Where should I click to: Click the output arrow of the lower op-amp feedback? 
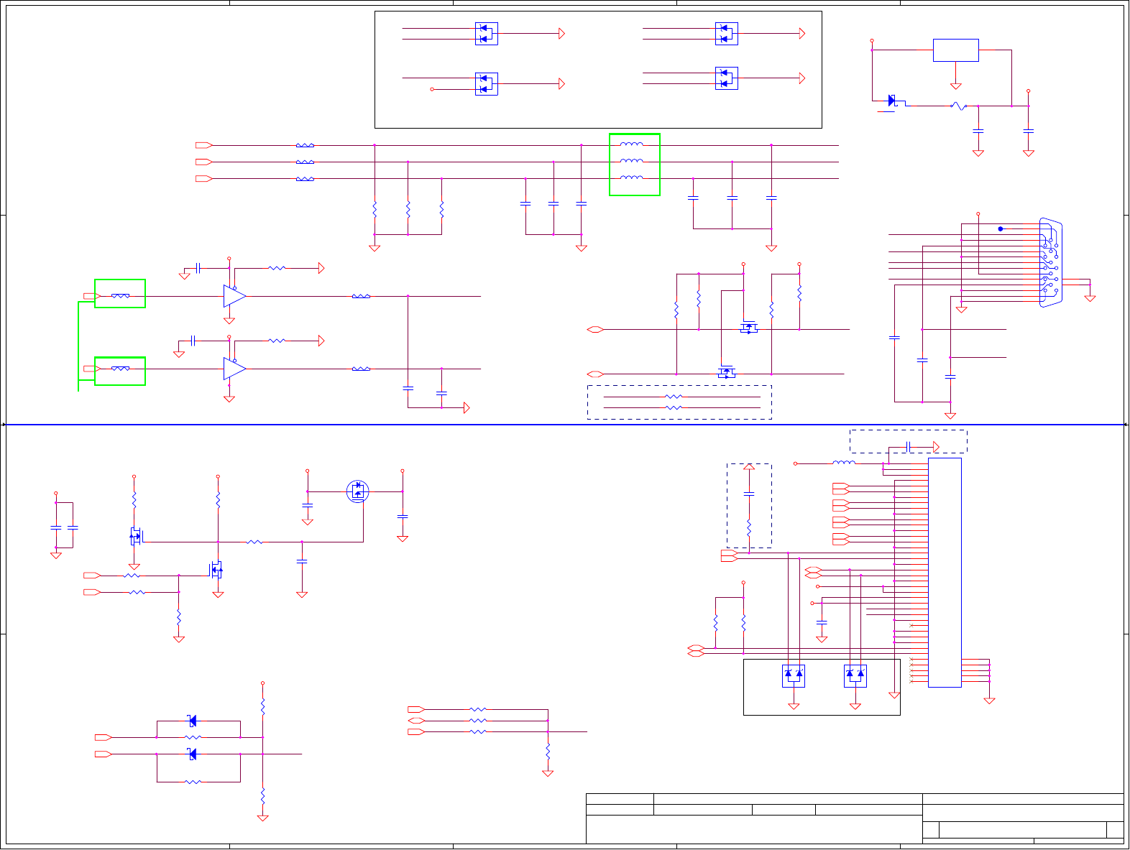click(321, 341)
